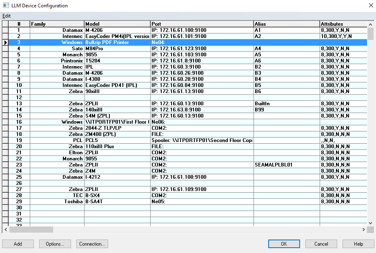The height and width of the screenshot is (253, 376).
Task: Click the Attributes column header
Action: coord(343,24)
